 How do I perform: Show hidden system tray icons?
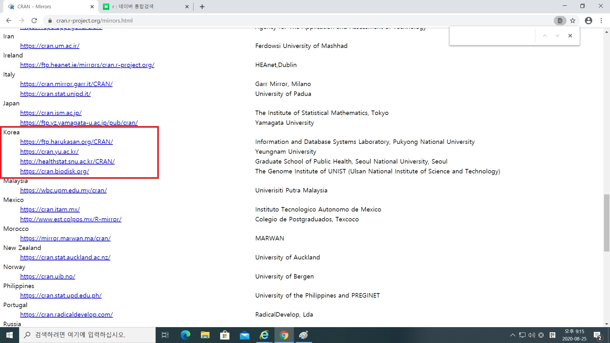[x=512, y=335]
